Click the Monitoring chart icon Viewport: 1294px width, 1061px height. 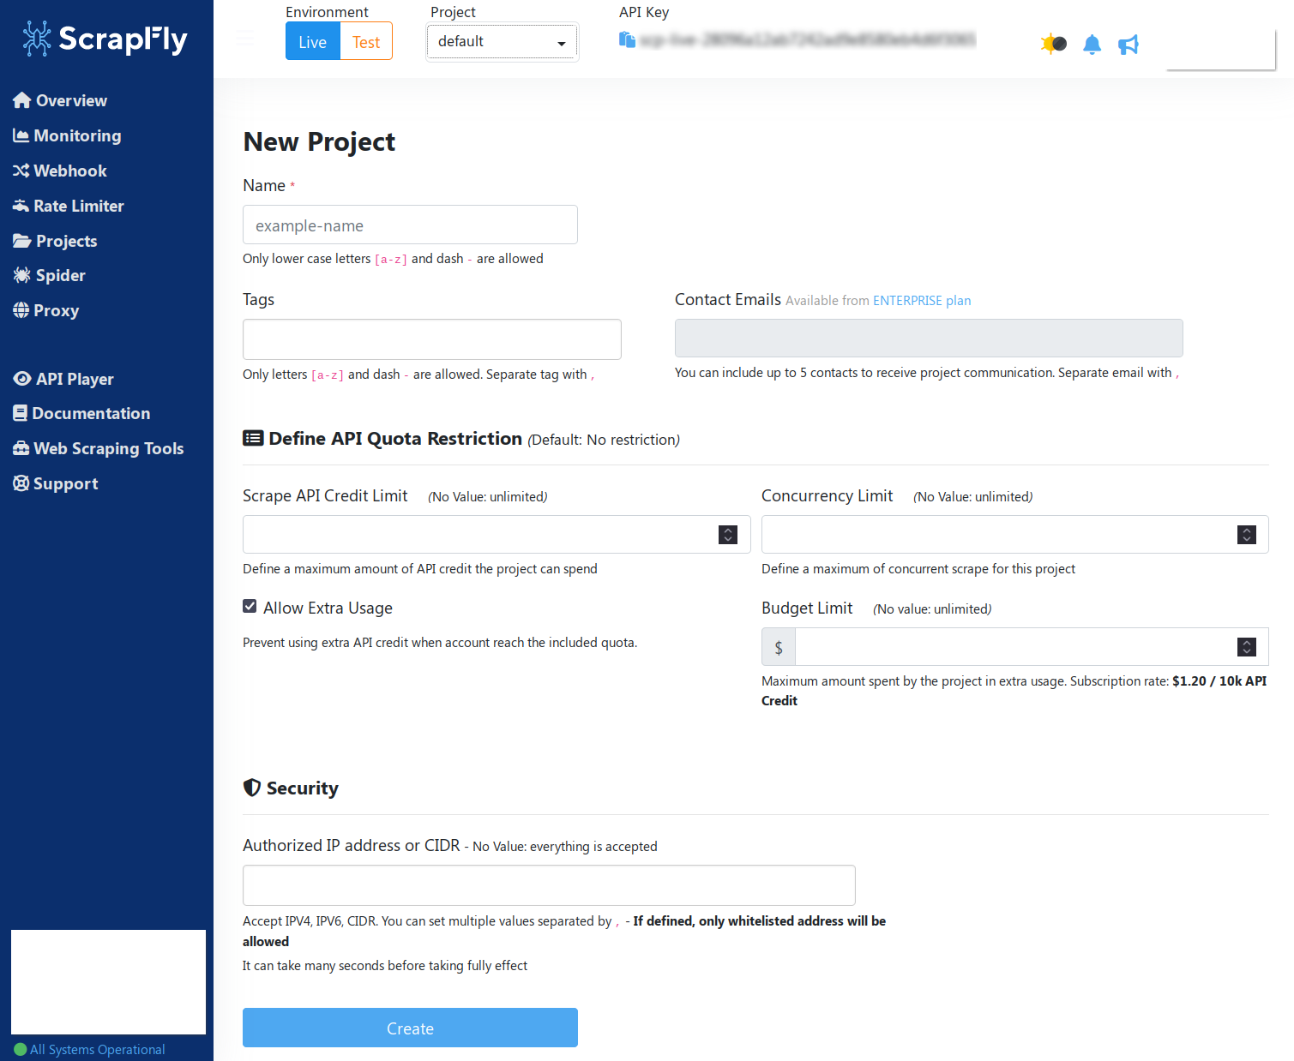pos(21,135)
